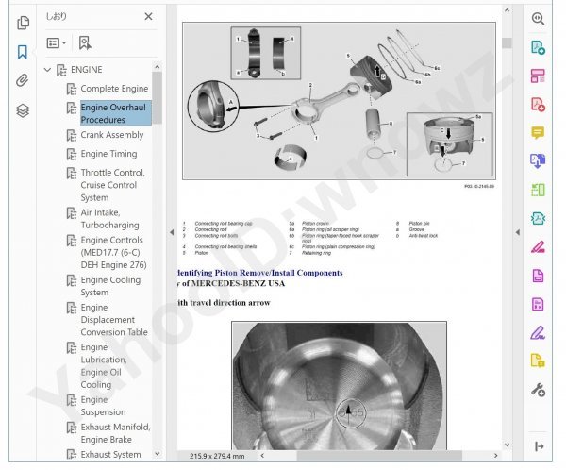The height and width of the screenshot is (470, 566).
Task: Click horizontal scroll left arrow
Action: pyautogui.click(x=262, y=456)
